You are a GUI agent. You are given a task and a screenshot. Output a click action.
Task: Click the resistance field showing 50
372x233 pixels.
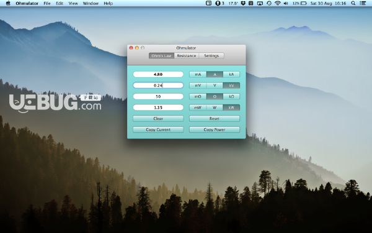[x=158, y=96]
